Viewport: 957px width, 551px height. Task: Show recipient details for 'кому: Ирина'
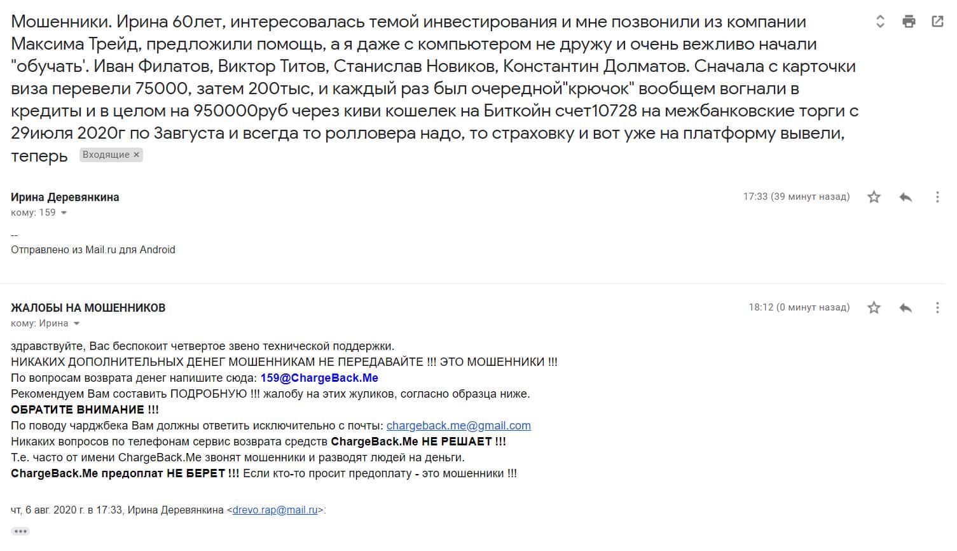[x=76, y=324]
